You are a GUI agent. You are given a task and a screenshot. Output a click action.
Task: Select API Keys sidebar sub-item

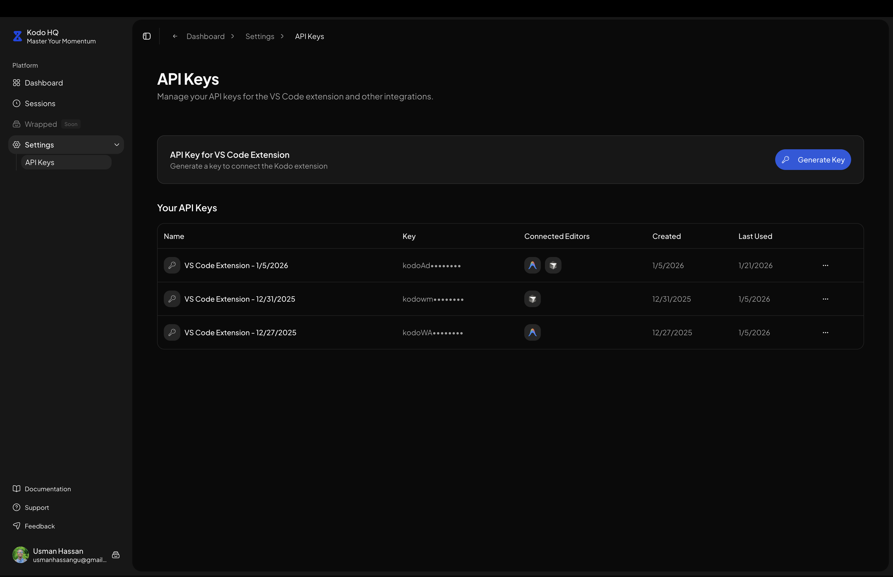[x=40, y=163]
